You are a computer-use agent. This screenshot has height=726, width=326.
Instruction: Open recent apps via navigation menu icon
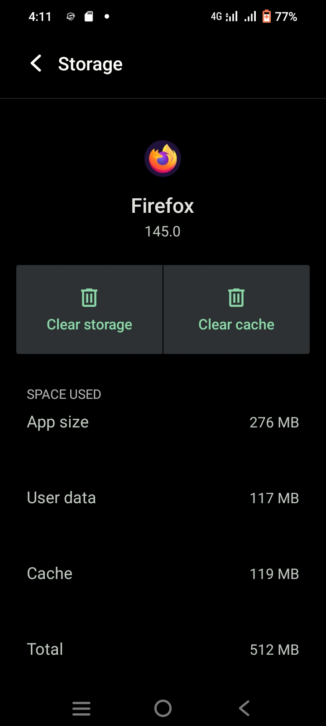81,708
